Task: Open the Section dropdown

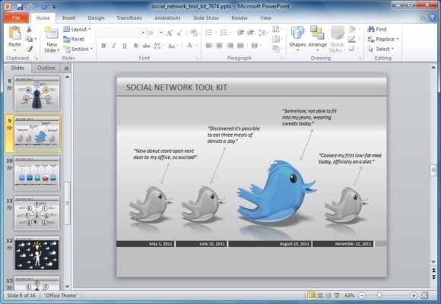Action: (78, 49)
